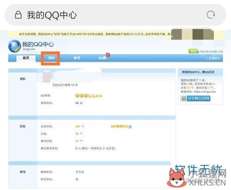Click the QQ level stars and moons icons
231x190 pixels.
89,96
